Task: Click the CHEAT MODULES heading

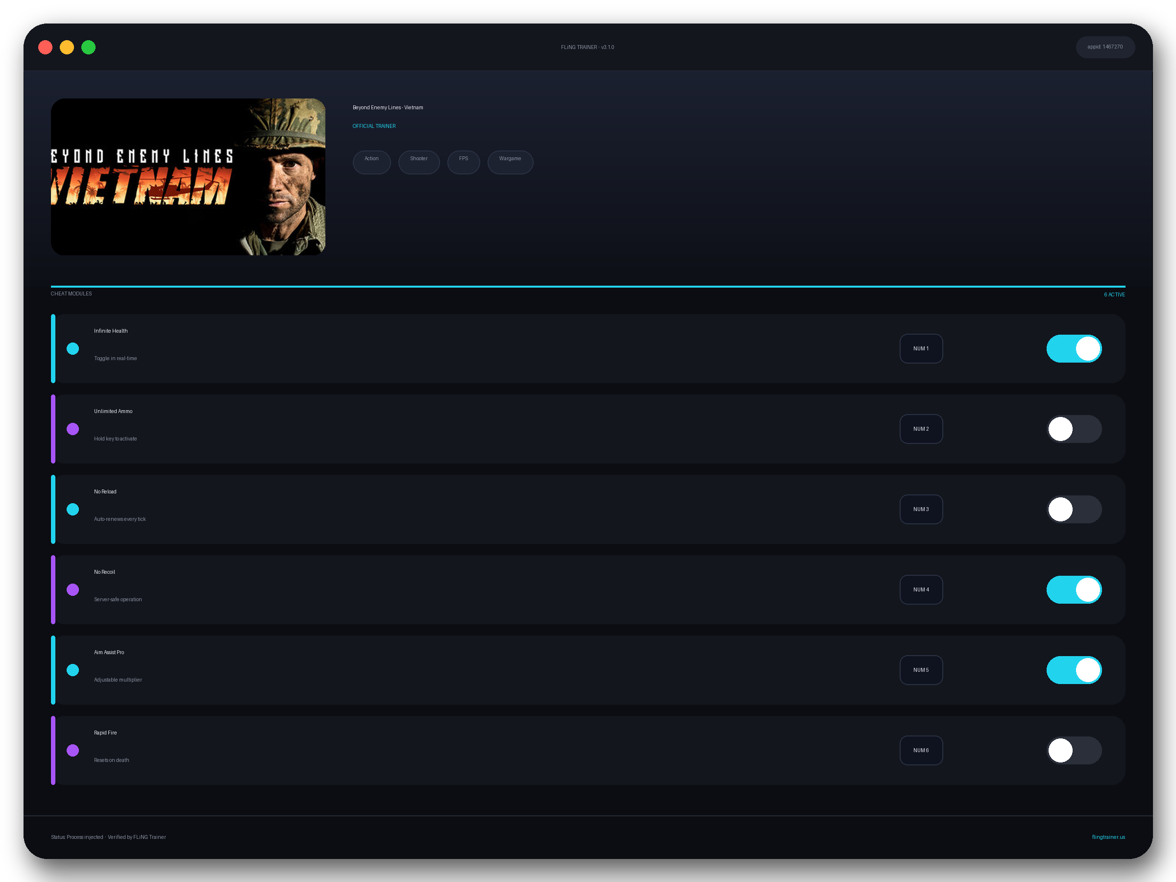Action: pyautogui.click(x=71, y=294)
